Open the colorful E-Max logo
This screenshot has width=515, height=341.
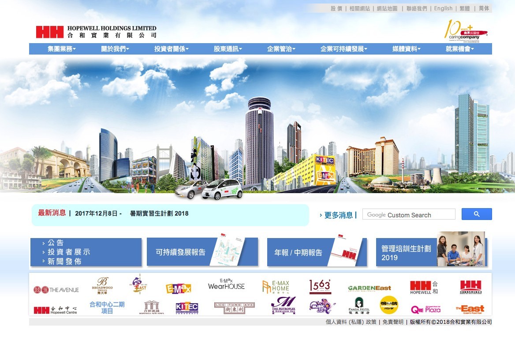point(178,289)
